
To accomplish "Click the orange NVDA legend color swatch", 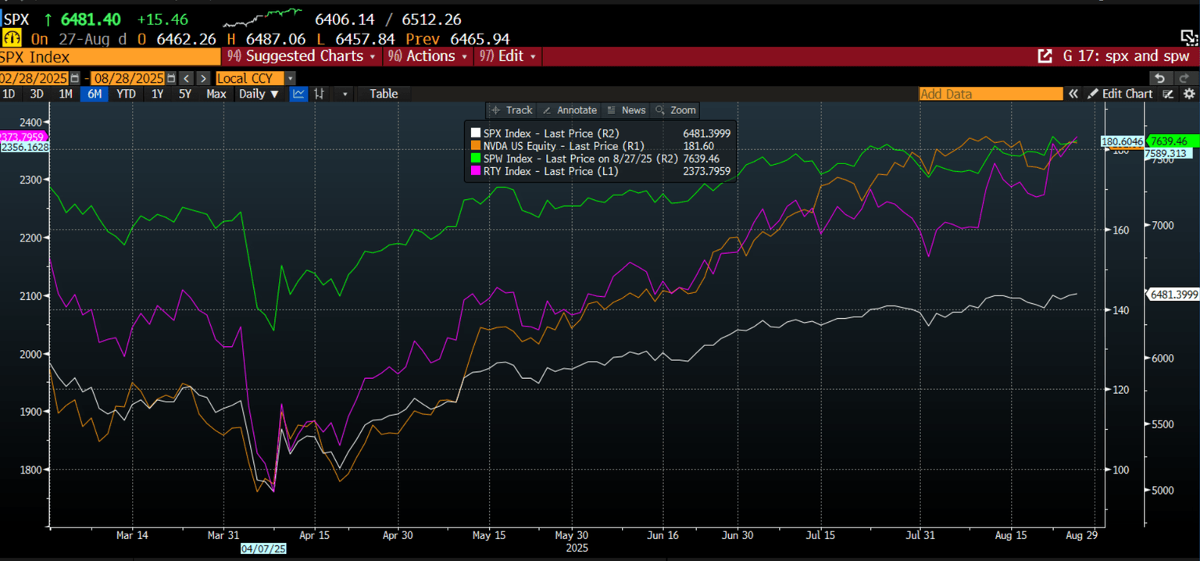I will coord(476,146).
